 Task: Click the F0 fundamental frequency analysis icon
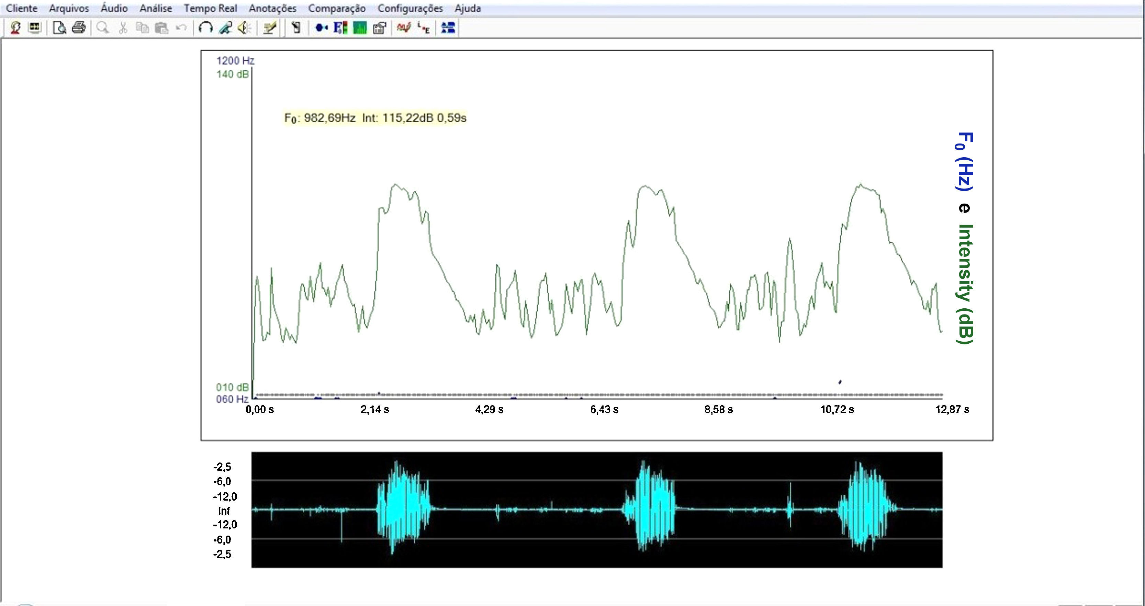[x=340, y=28]
